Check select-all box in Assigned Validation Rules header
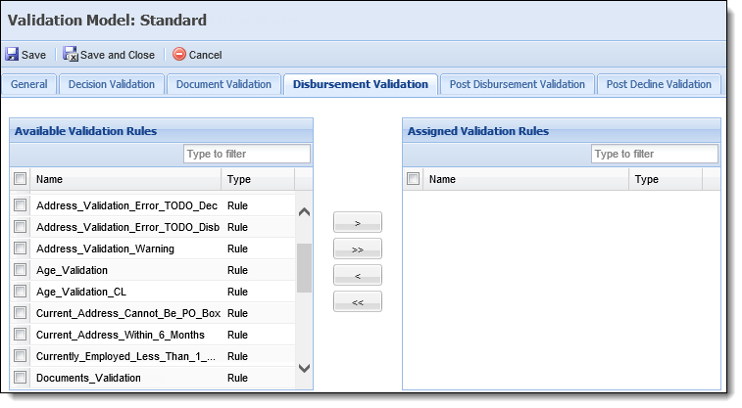The image size is (742, 408). 413,179
